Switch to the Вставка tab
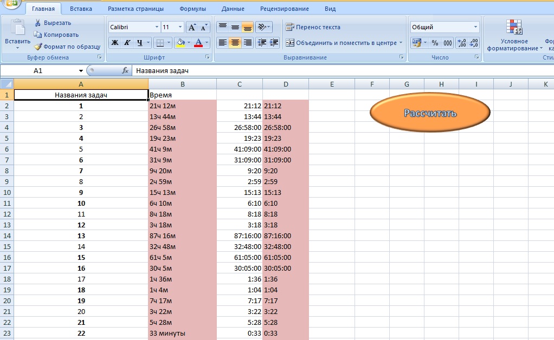554x340 pixels. (x=81, y=9)
